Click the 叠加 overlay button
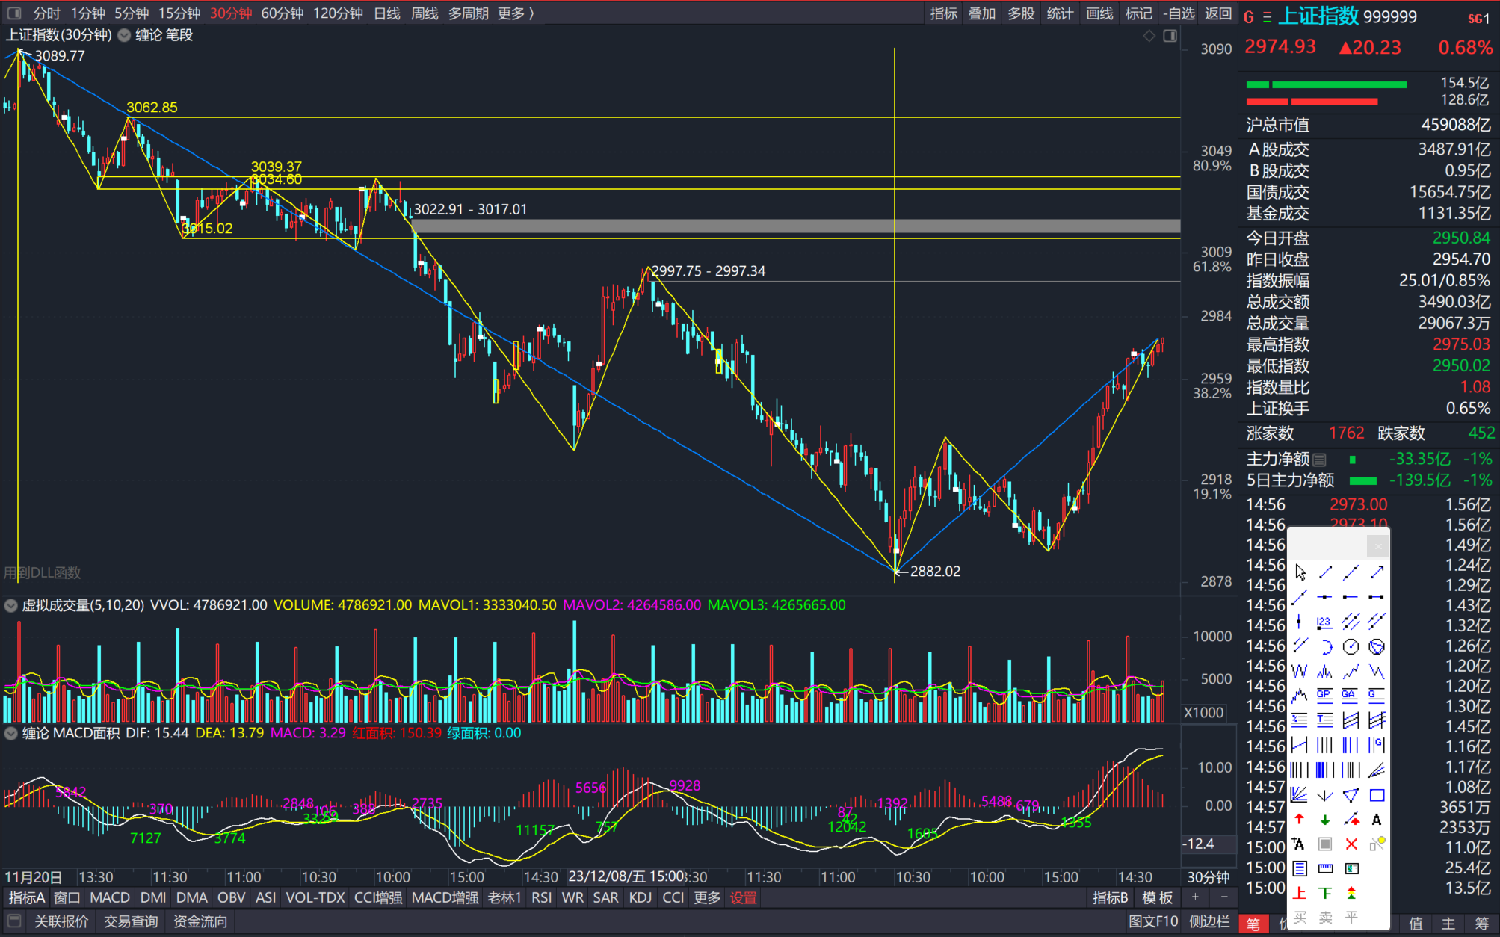 982,13
